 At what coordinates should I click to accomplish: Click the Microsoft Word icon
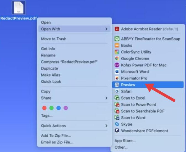pos(117,72)
